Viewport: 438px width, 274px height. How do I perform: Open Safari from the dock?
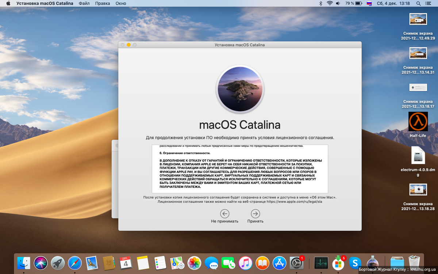[75, 263]
